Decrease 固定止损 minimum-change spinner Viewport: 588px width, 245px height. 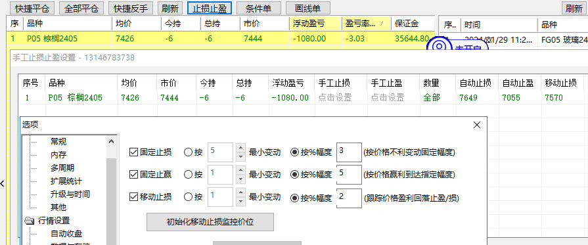point(240,157)
